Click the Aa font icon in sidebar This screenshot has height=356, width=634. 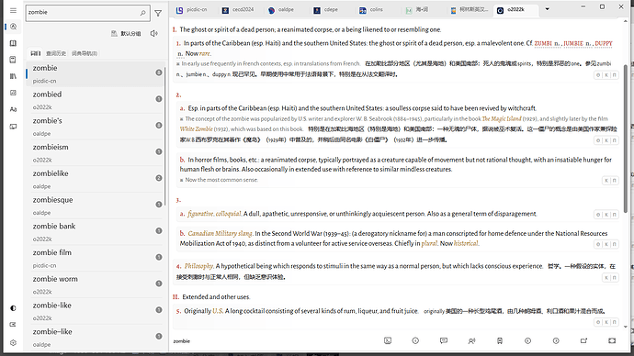click(x=14, y=109)
